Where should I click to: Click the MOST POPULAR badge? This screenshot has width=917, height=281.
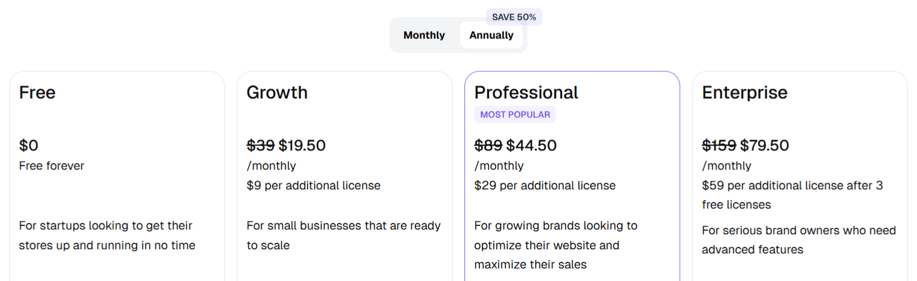(x=515, y=114)
